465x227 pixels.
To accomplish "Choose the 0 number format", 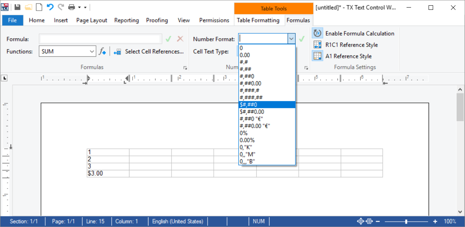I will coord(267,48).
